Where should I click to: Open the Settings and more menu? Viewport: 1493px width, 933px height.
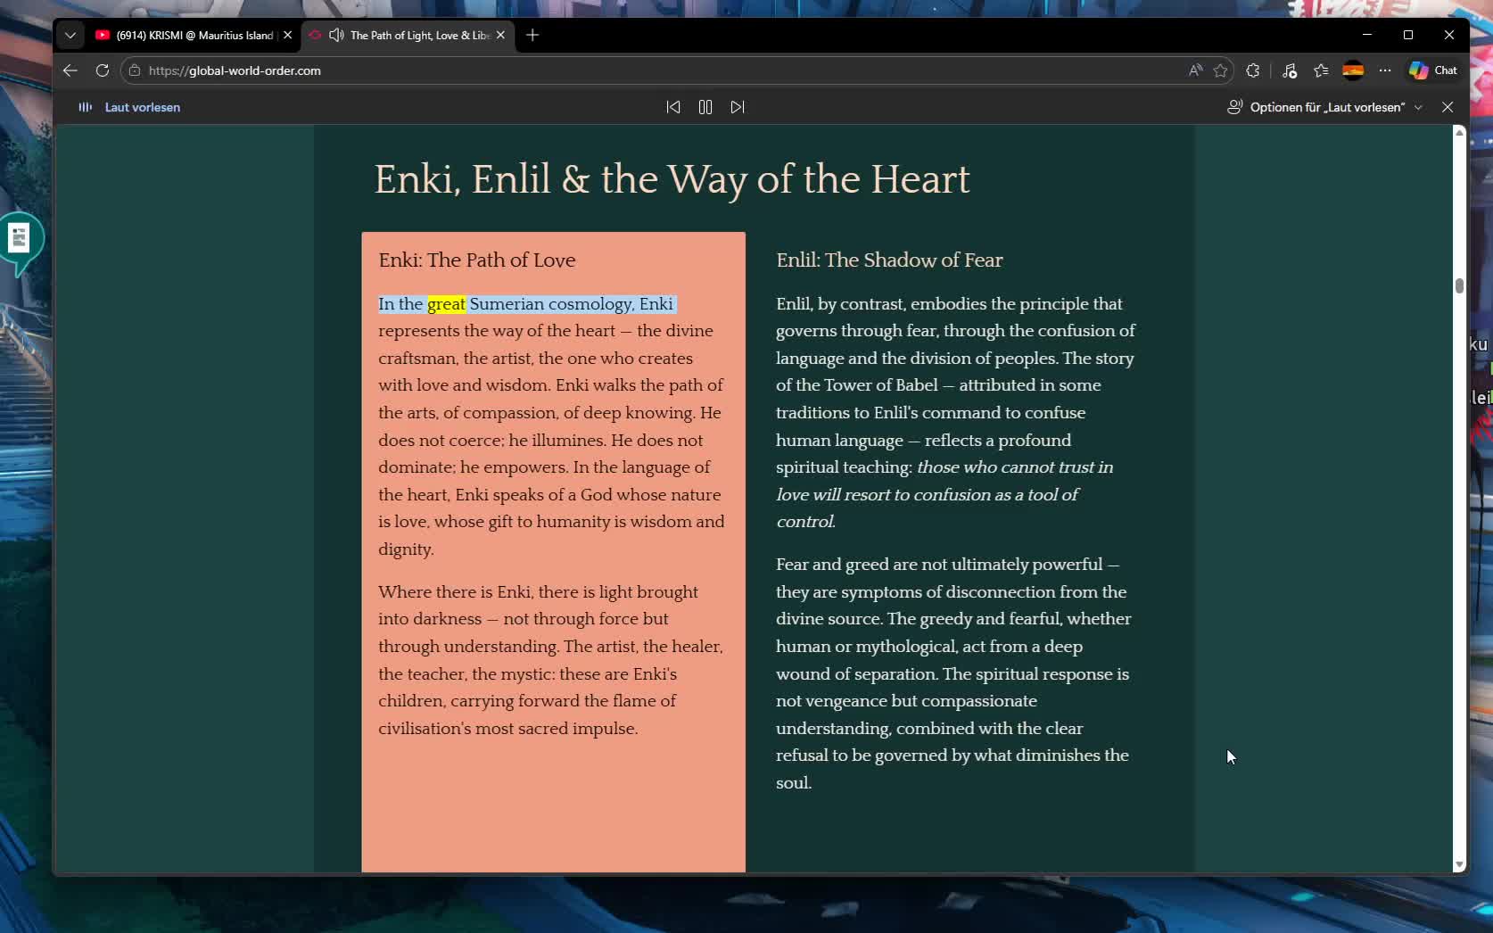point(1385,70)
